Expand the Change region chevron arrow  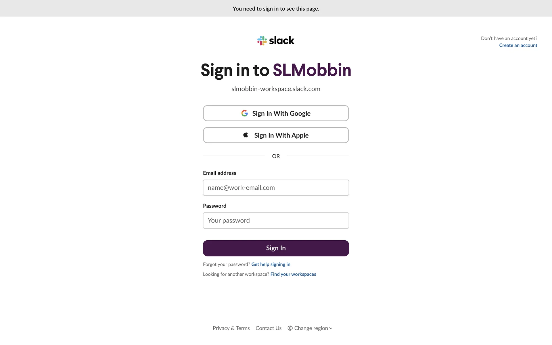point(331,328)
